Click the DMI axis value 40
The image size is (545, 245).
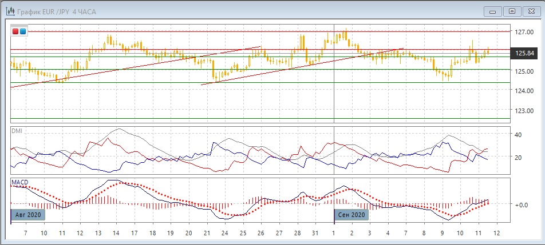click(x=518, y=135)
